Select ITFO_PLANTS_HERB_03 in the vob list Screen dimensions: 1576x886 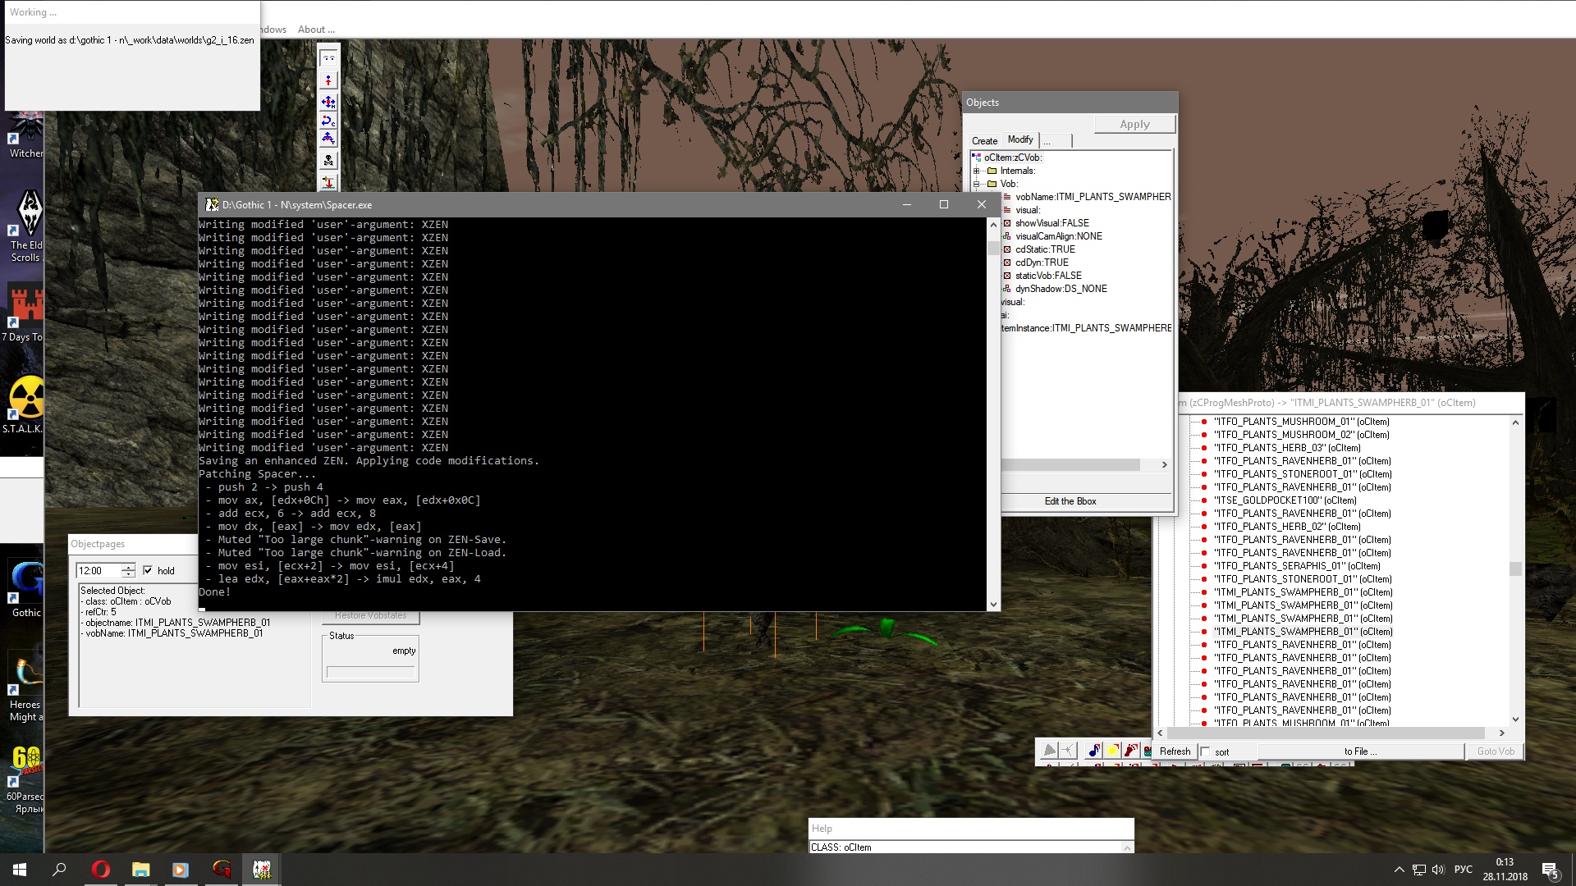coord(1287,448)
